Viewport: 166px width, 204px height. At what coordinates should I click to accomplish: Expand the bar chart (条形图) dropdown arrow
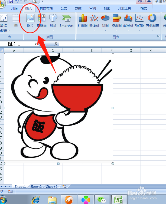[117, 30]
